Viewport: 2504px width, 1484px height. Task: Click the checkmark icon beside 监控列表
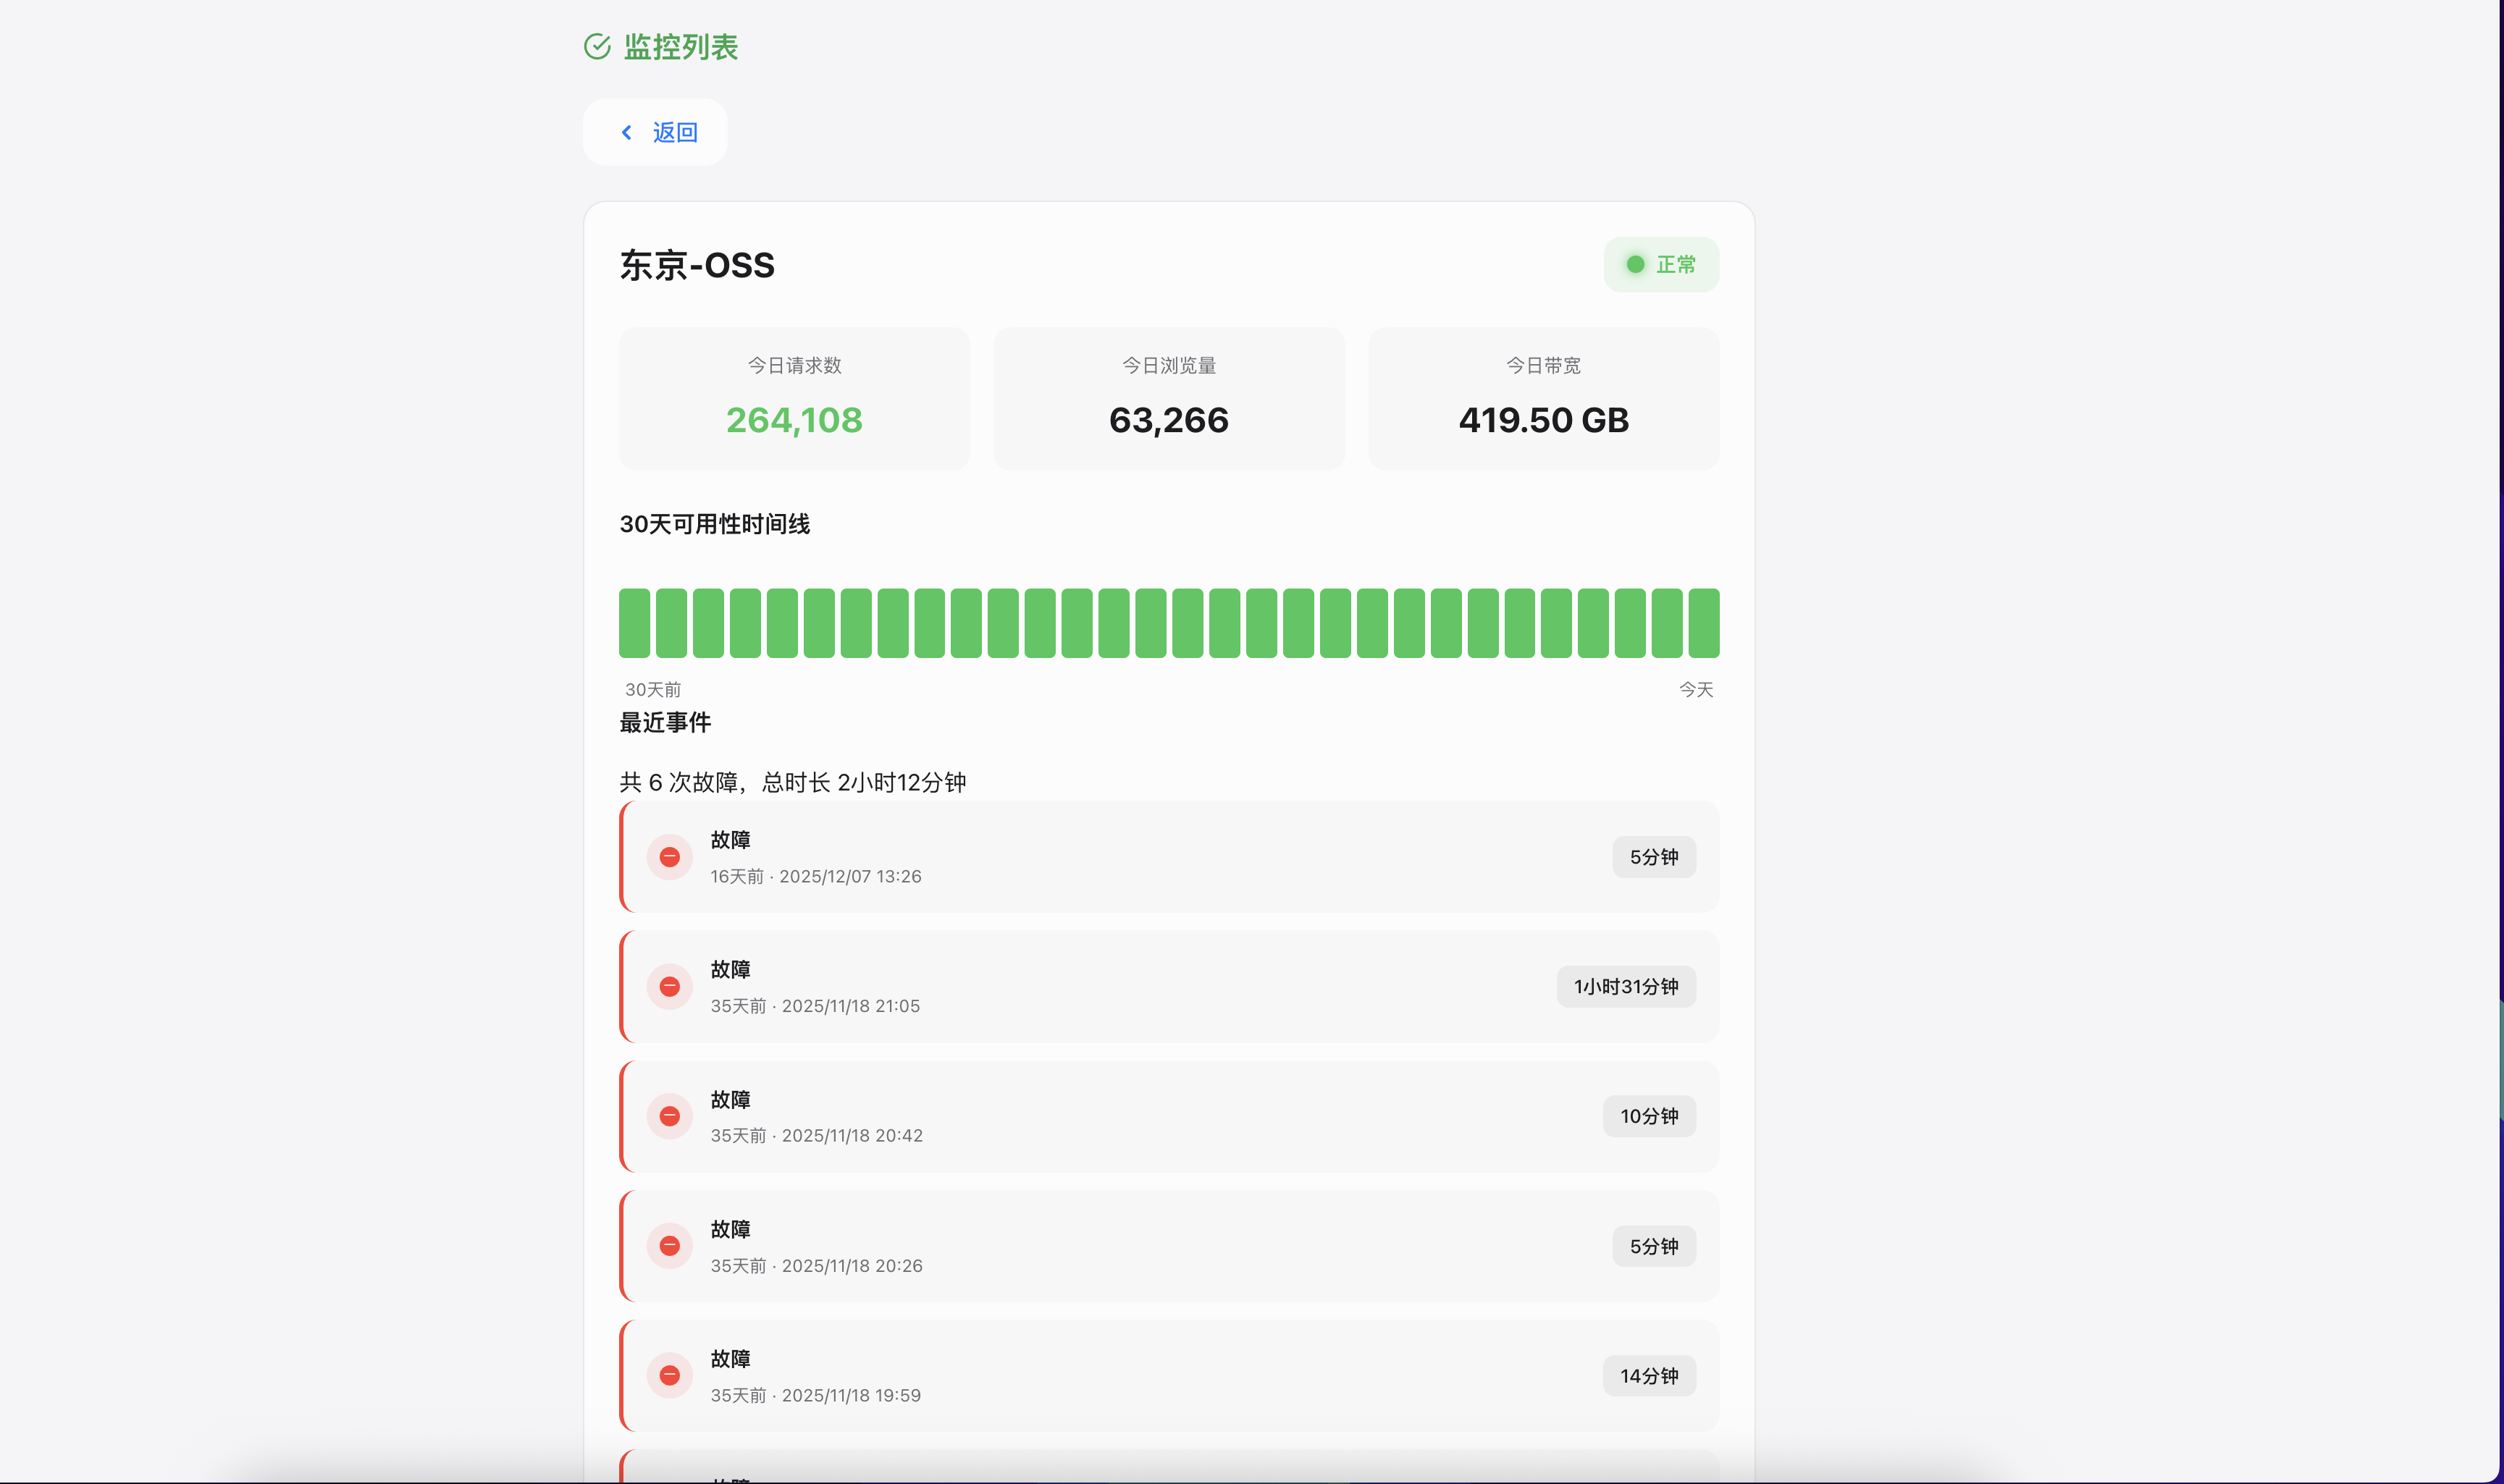click(597, 47)
